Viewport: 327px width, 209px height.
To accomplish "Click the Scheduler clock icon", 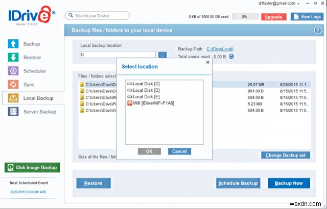I will (13, 71).
